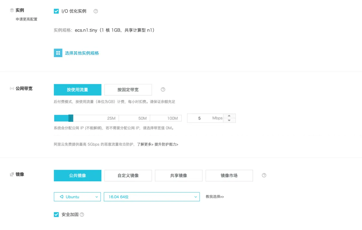362x230 pixels.
Task: Open the help icon beside 镜像市场
Action: point(264,175)
